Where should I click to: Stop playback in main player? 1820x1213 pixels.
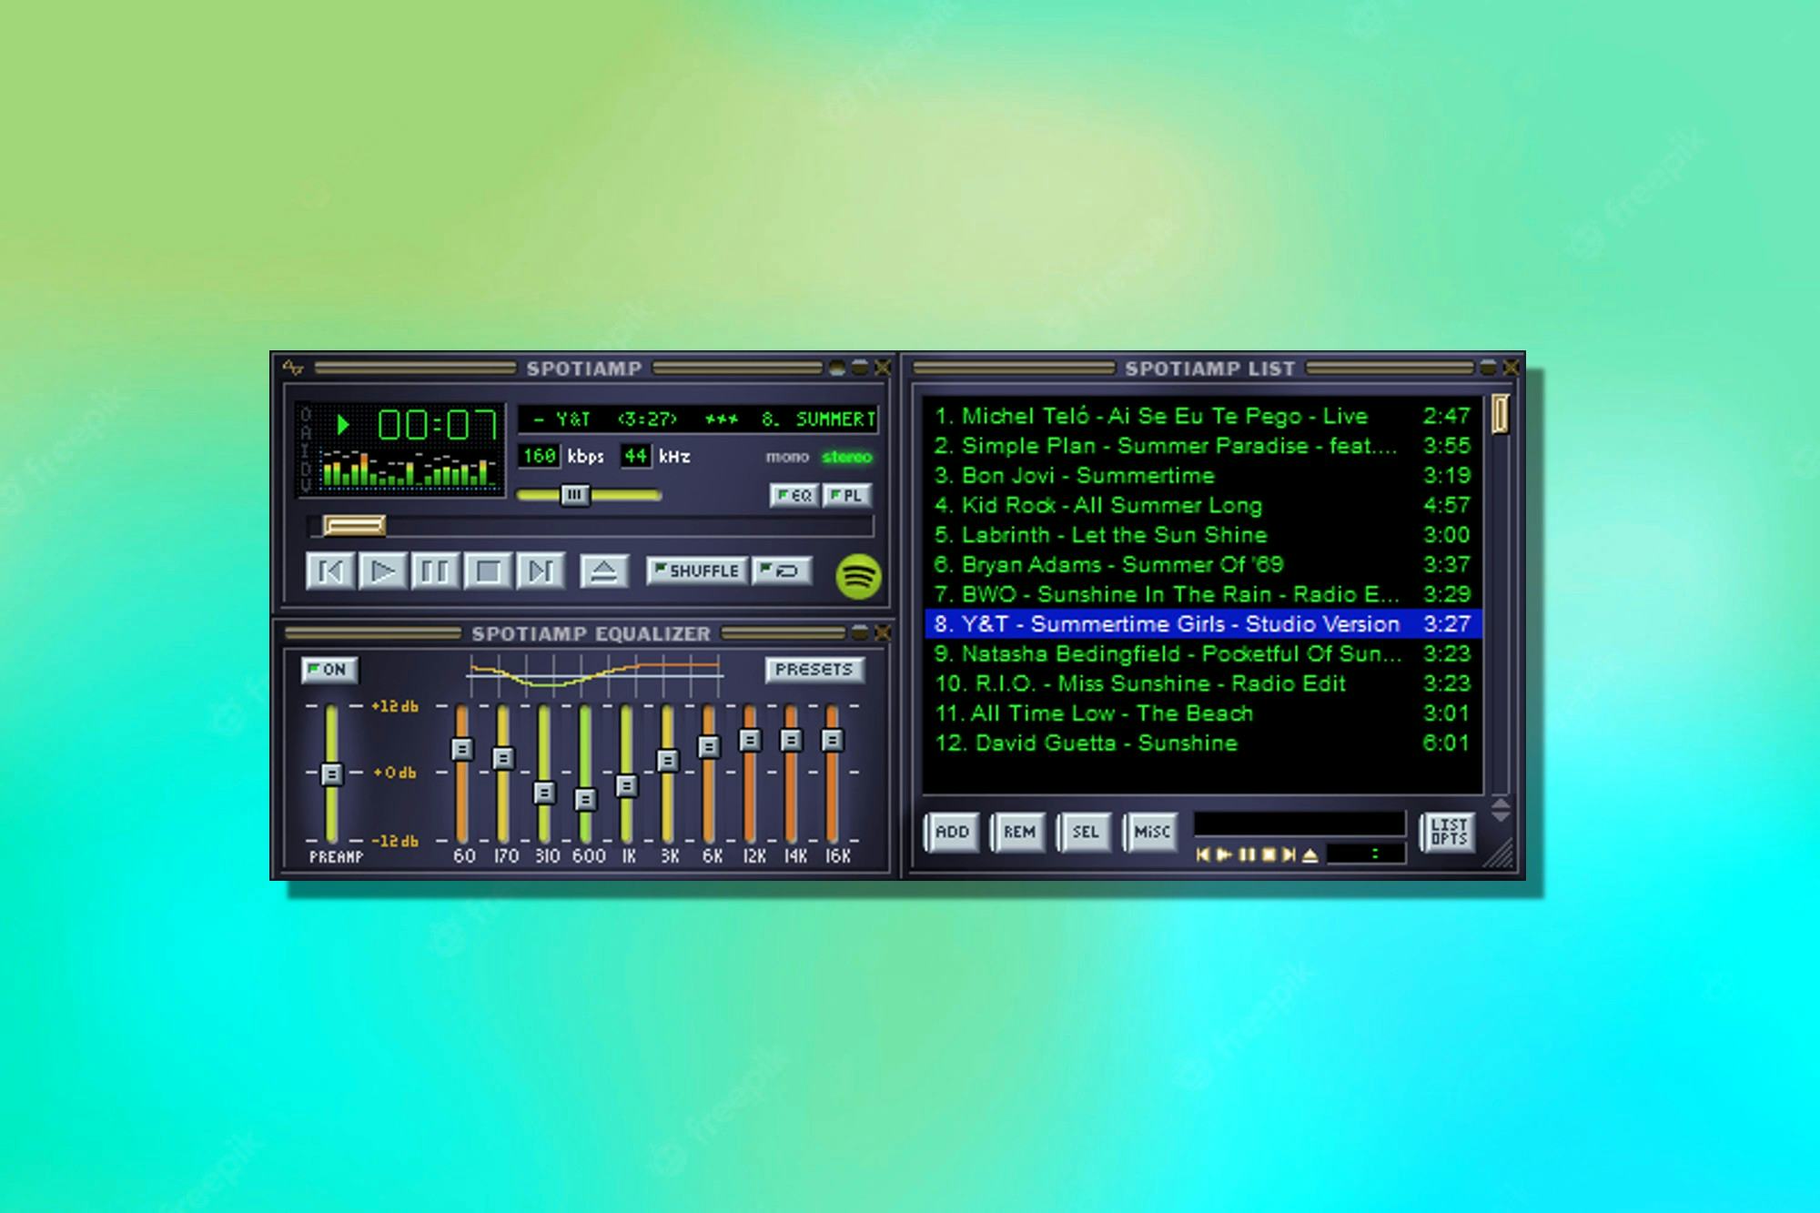pyautogui.click(x=488, y=571)
